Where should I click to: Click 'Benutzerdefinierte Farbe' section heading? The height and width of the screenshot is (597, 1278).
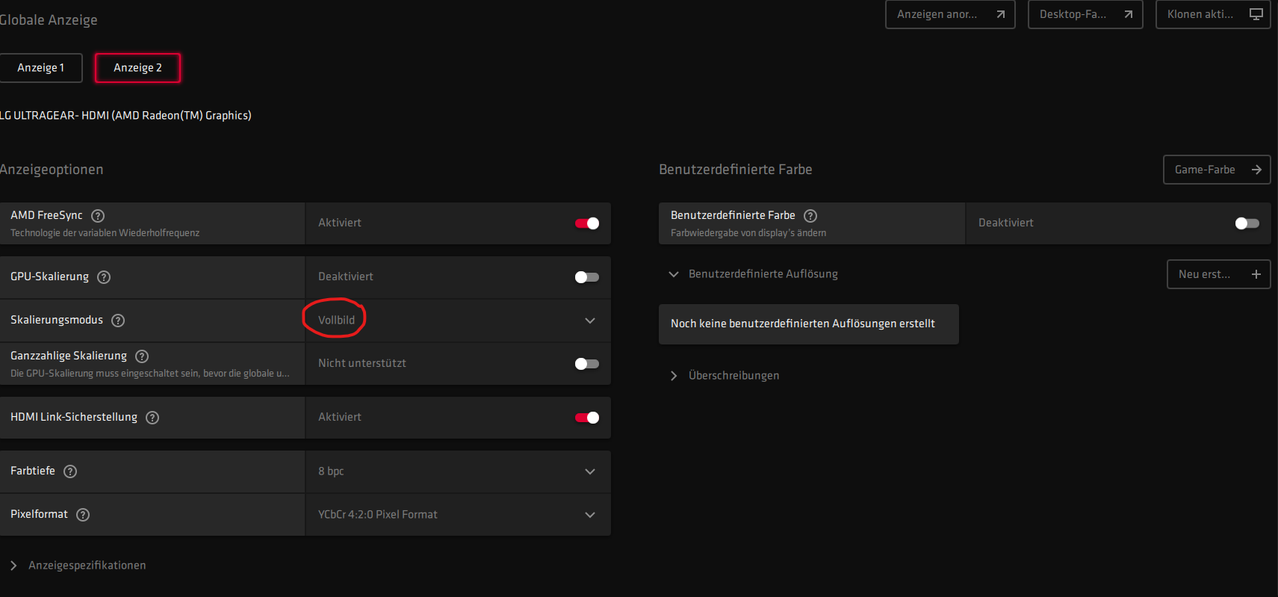736,170
